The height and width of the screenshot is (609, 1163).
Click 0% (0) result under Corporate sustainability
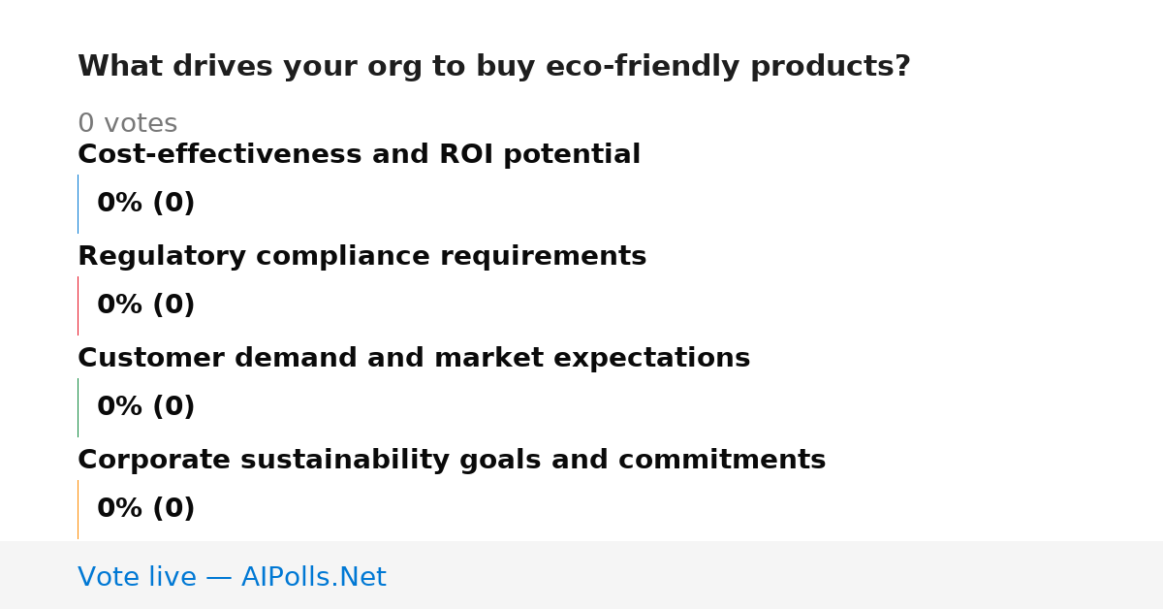click(145, 508)
